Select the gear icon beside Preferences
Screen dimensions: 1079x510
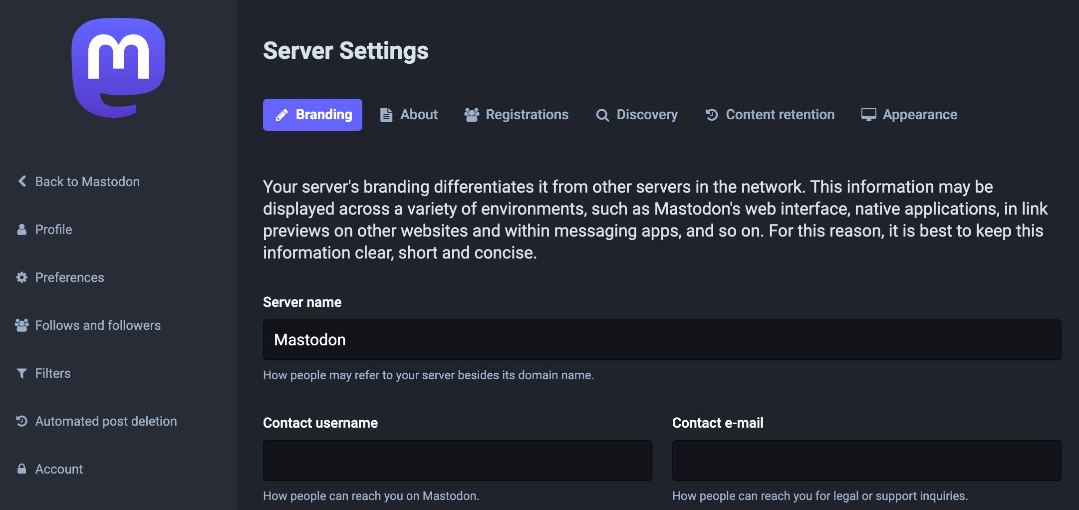tap(21, 277)
